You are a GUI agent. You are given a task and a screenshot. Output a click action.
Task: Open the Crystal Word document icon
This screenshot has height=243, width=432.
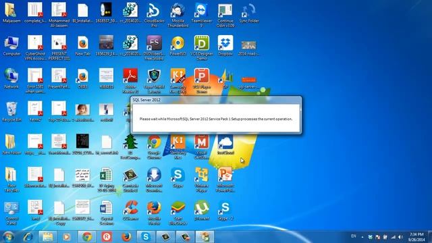(107, 213)
